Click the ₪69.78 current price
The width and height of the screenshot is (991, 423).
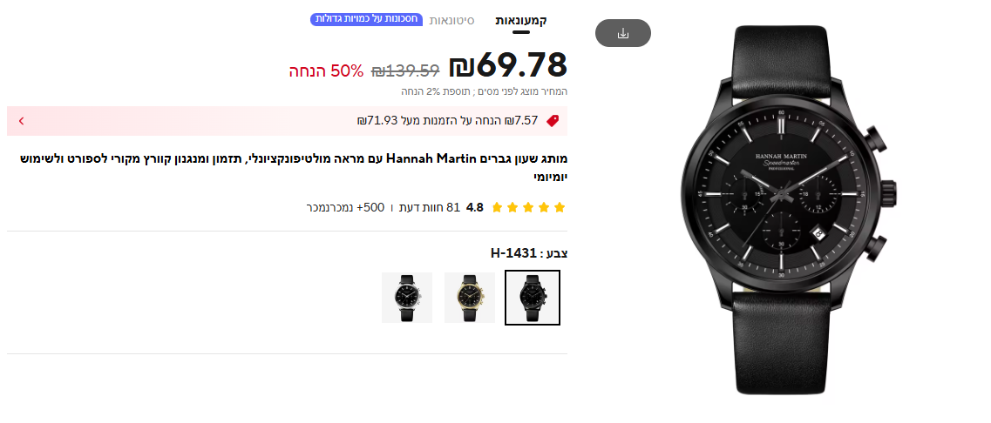click(x=507, y=65)
